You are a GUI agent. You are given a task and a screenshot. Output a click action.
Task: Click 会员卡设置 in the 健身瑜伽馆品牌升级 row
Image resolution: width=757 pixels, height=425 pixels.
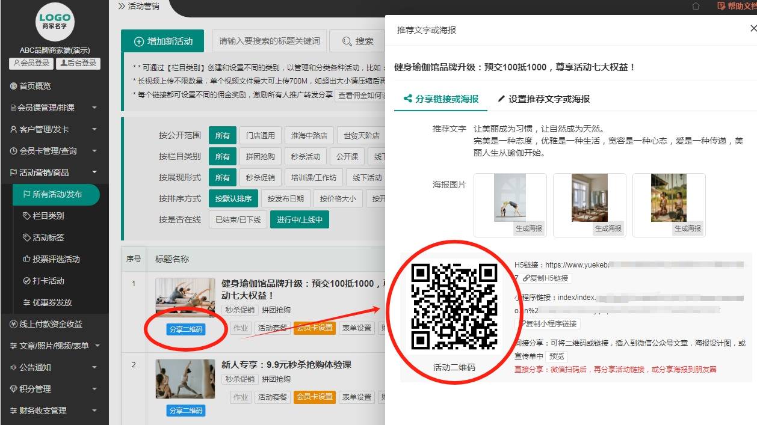click(315, 328)
